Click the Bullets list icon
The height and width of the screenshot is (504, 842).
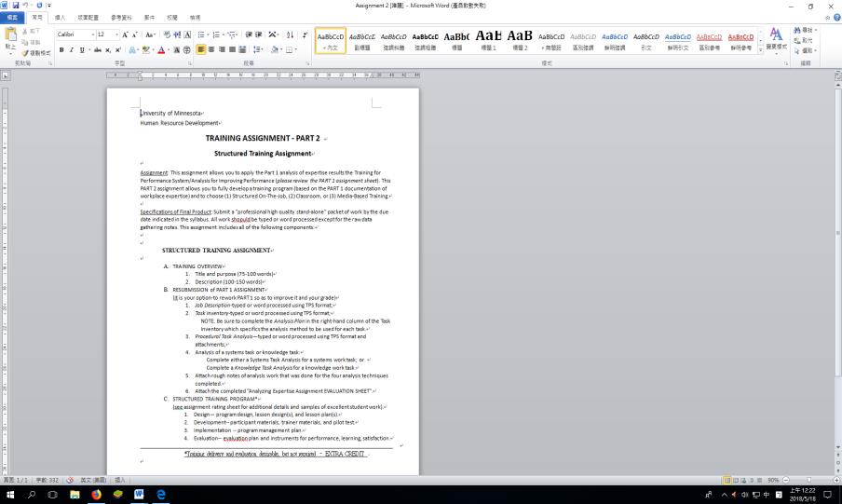coord(201,34)
